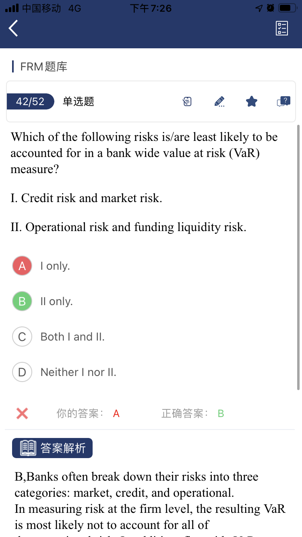Tap the 正确答案 B result
Viewport: 302px width, 537px height.
[193, 413]
